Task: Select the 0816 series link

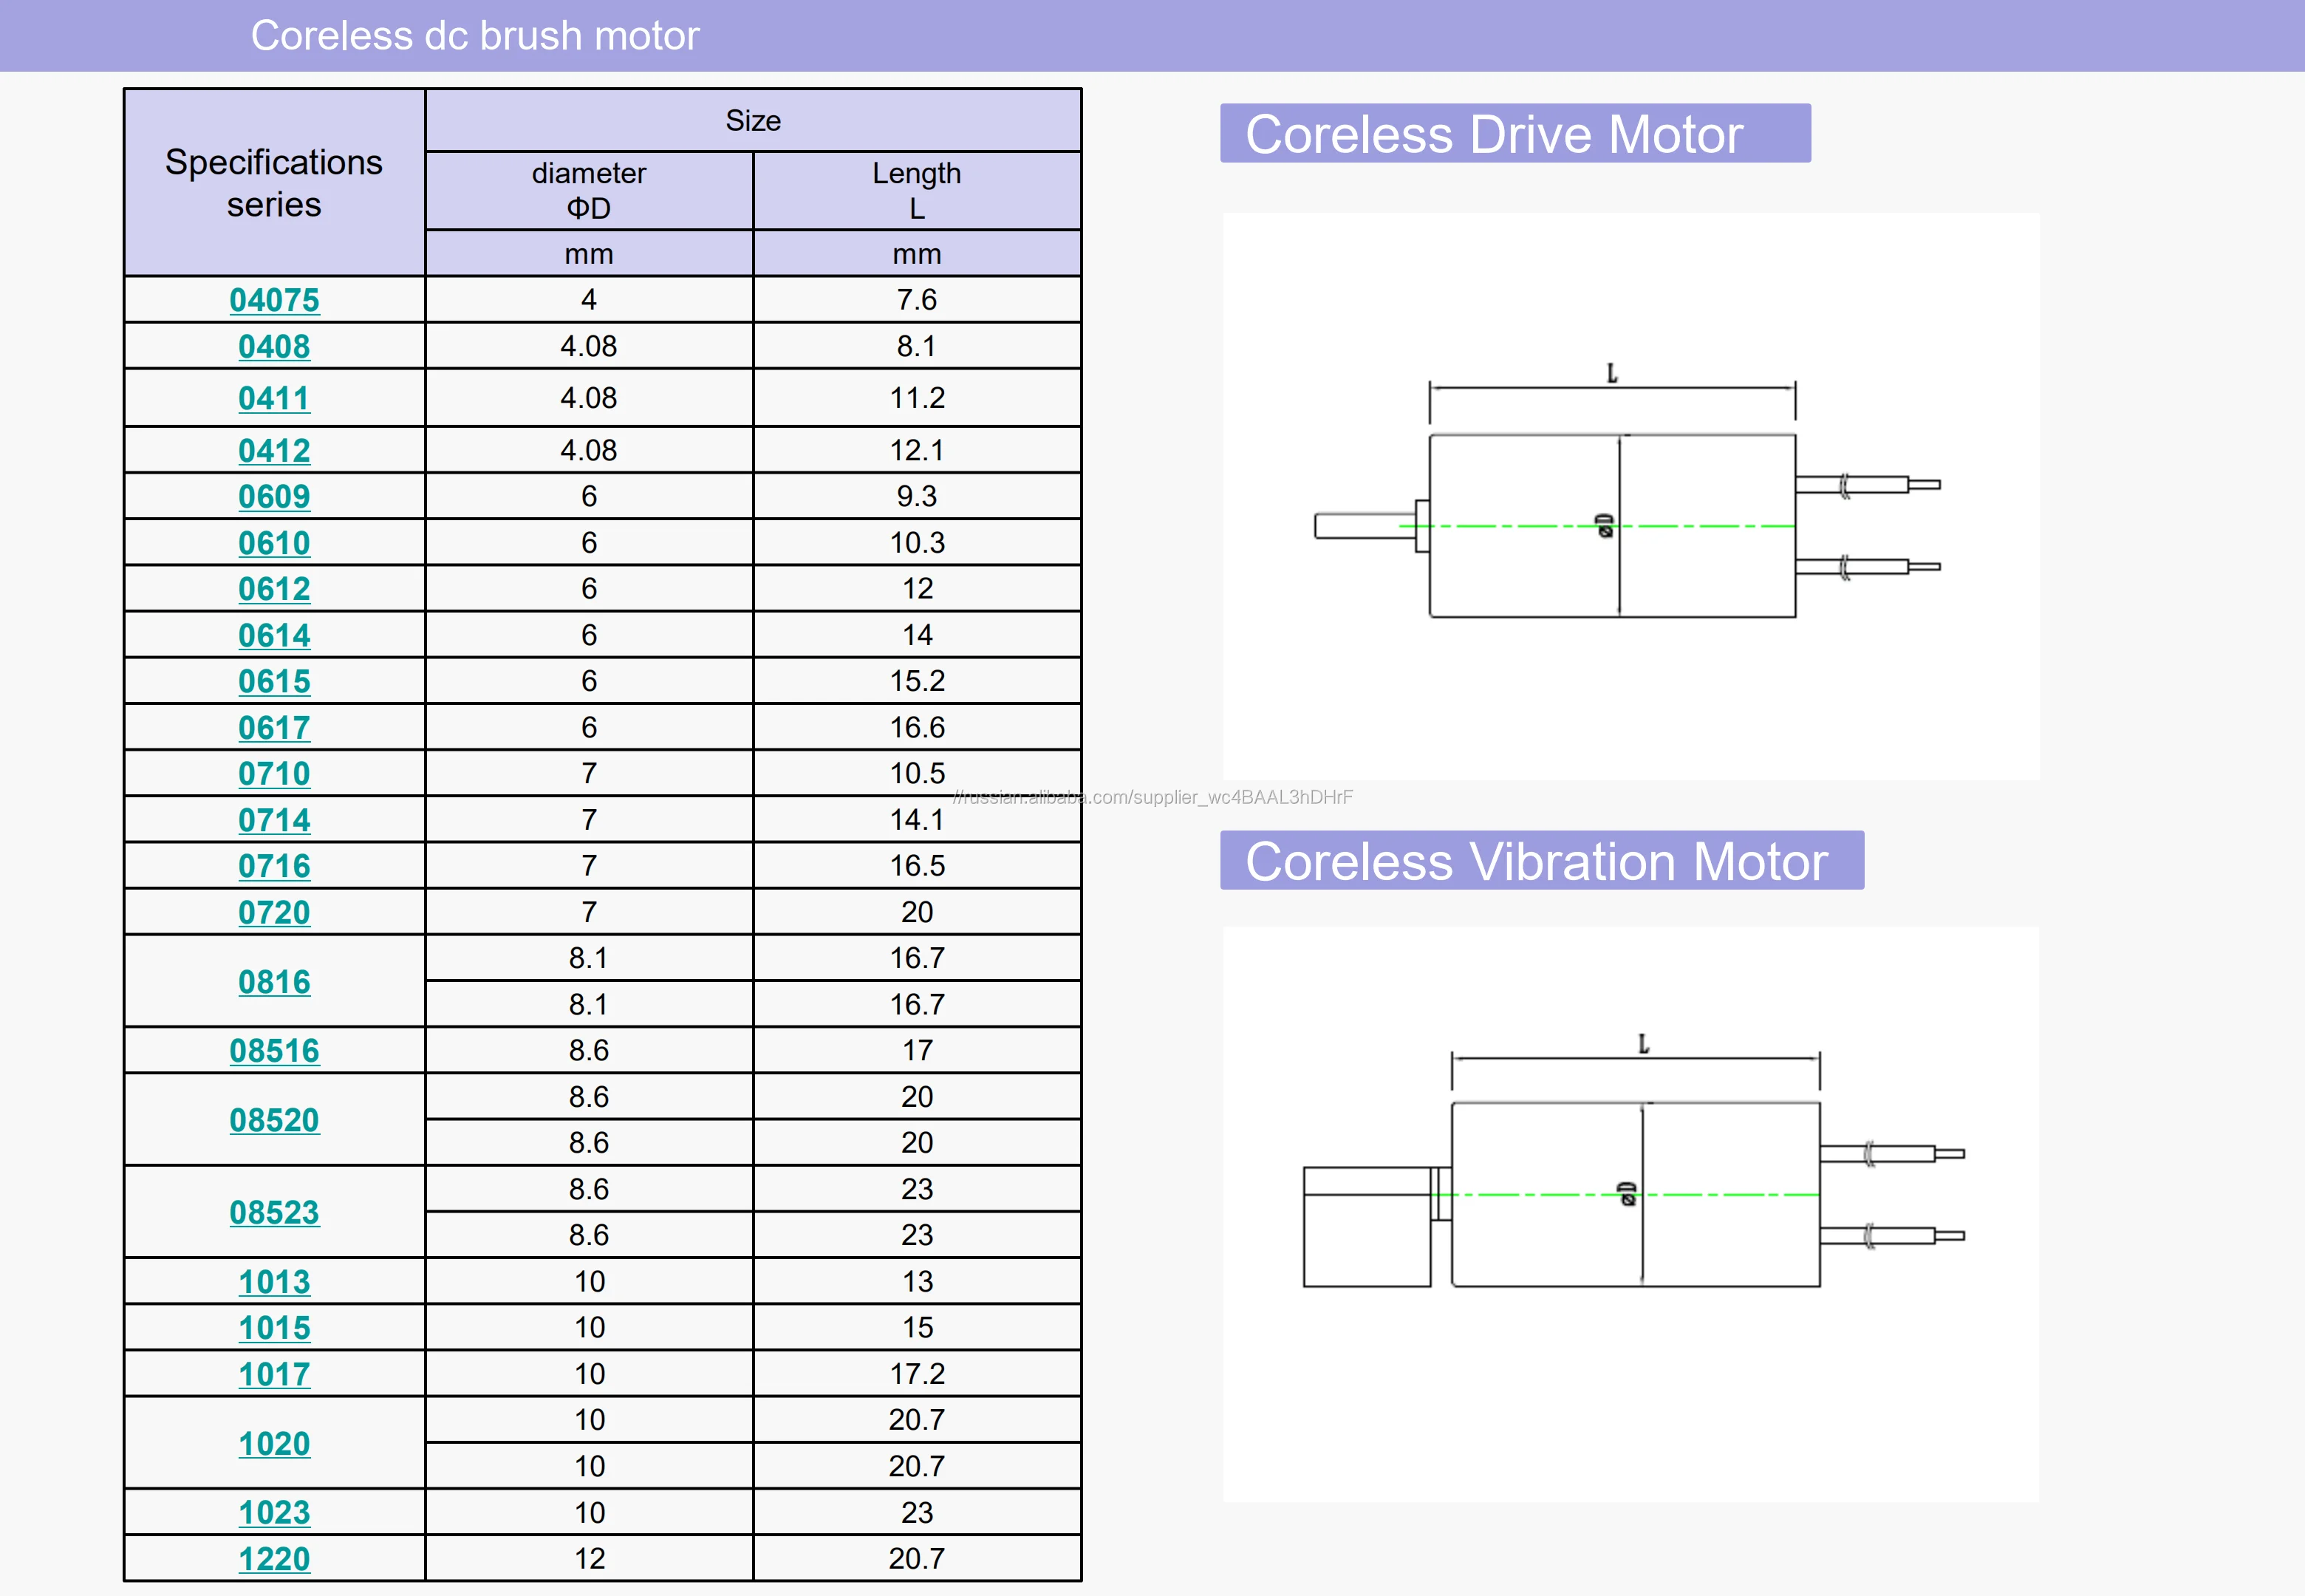Action: 274,981
